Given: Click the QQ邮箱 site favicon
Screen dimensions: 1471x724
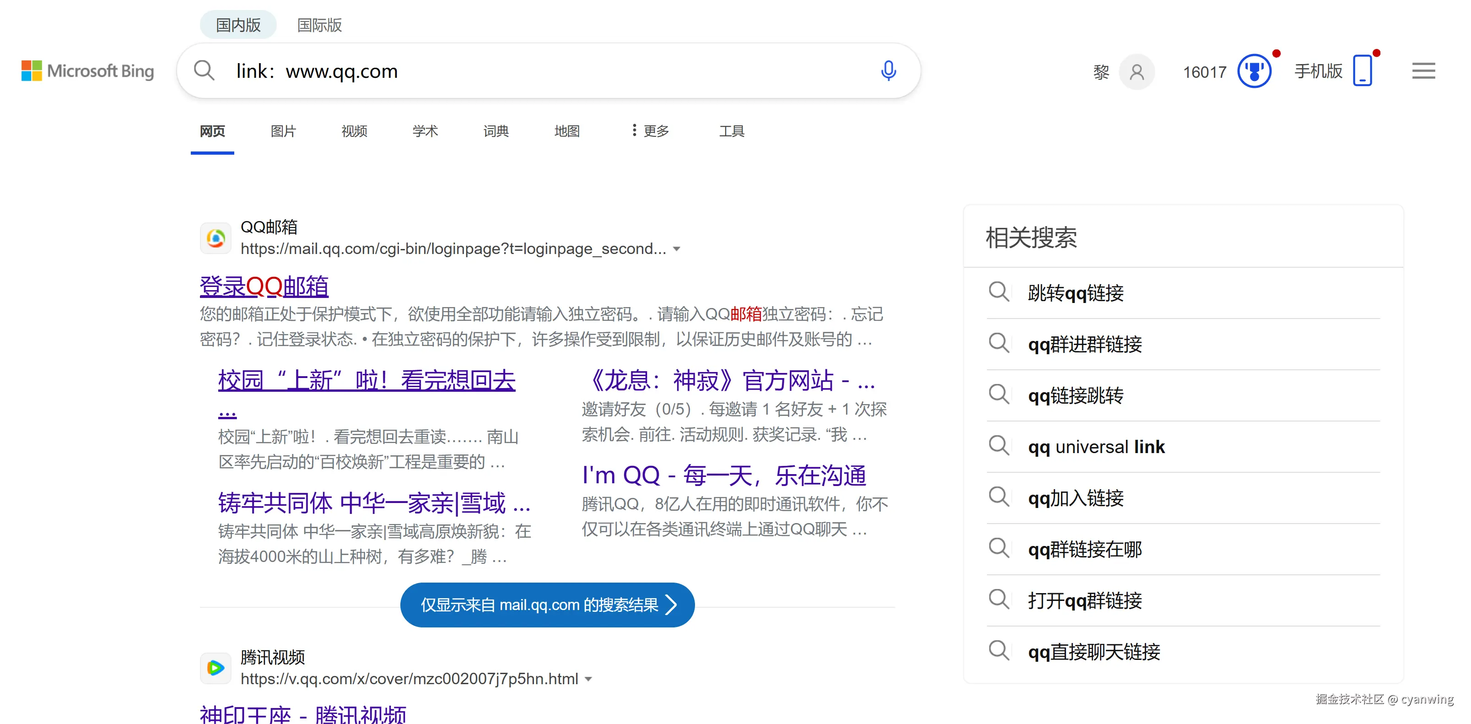Looking at the screenshot, I should pyautogui.click(x=216, y=238).
